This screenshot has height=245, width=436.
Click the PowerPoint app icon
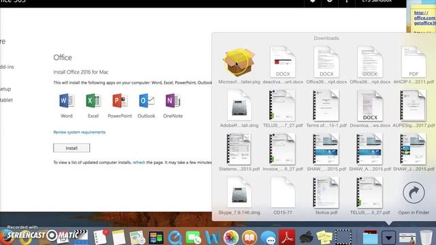(120, 101)
